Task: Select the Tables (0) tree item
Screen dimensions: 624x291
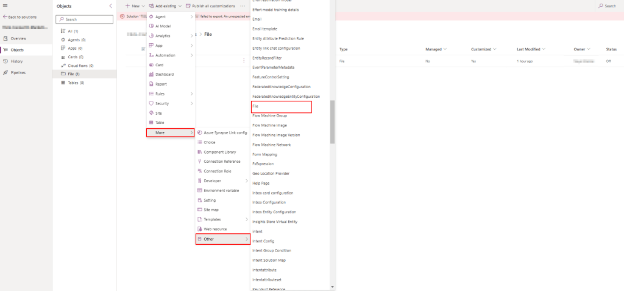Action: point(76,83)
